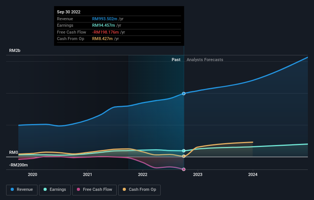Click the Cash From Op orange data point marker
This screenshot has width=314, height=200.
[184, 156]
